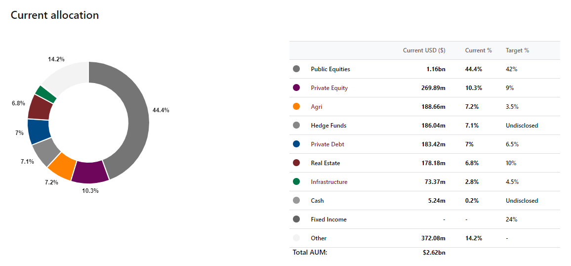Select the Private Debt link

[x=327, y=144]
